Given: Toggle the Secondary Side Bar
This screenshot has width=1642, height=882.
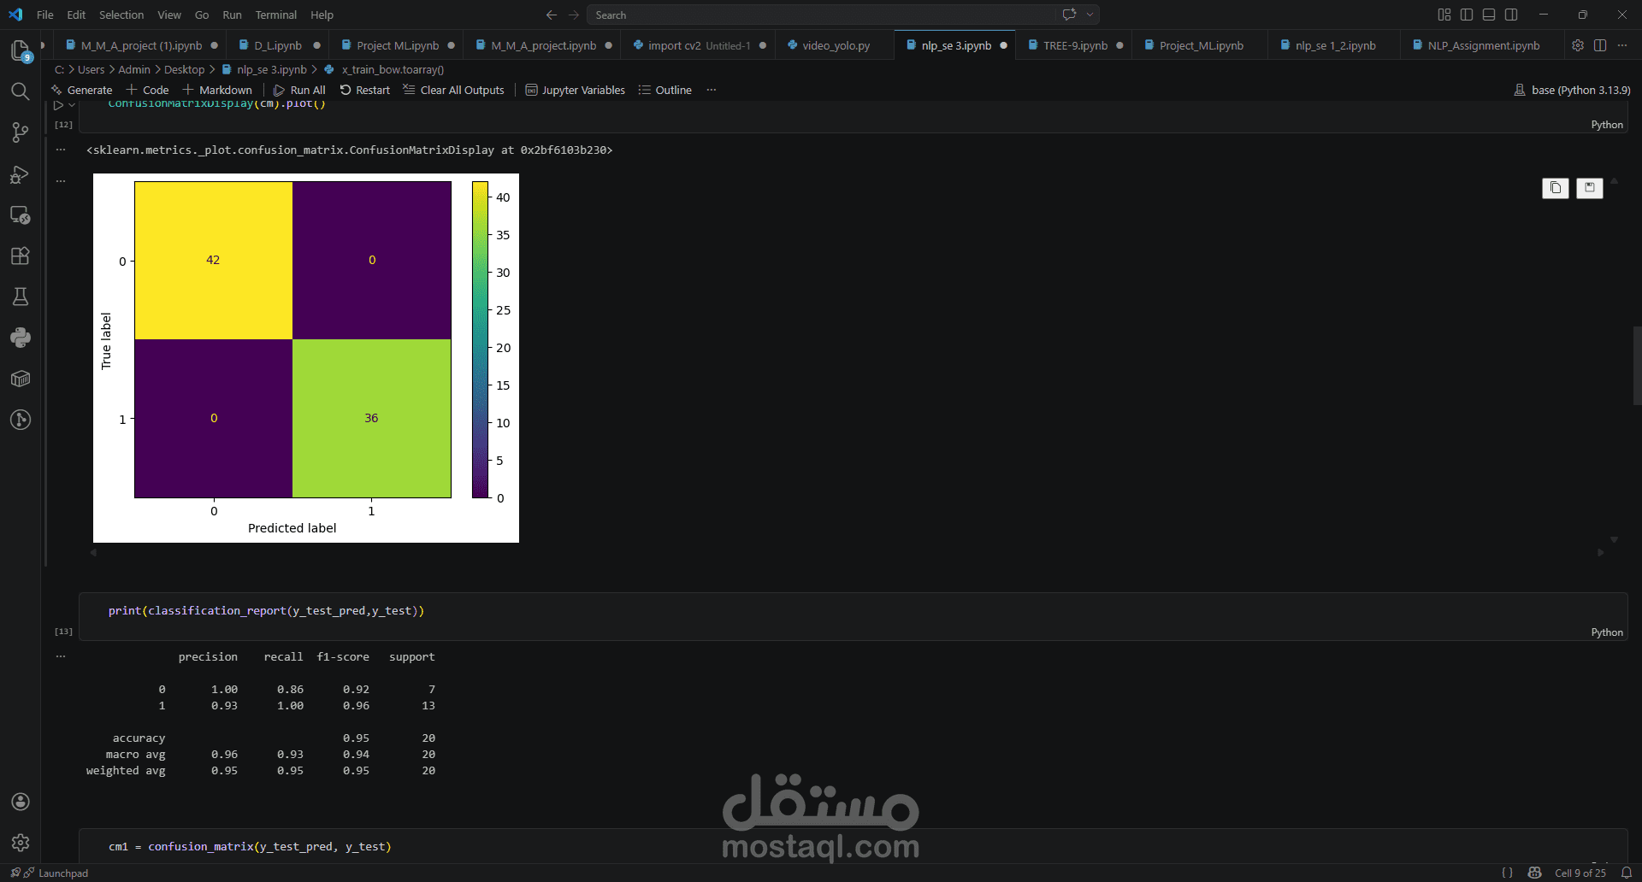Looking at the screenshot, I should (1511, 15).
